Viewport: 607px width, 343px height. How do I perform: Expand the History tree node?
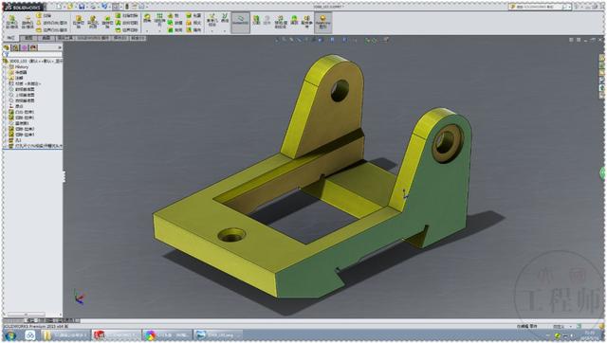[5, 67]
